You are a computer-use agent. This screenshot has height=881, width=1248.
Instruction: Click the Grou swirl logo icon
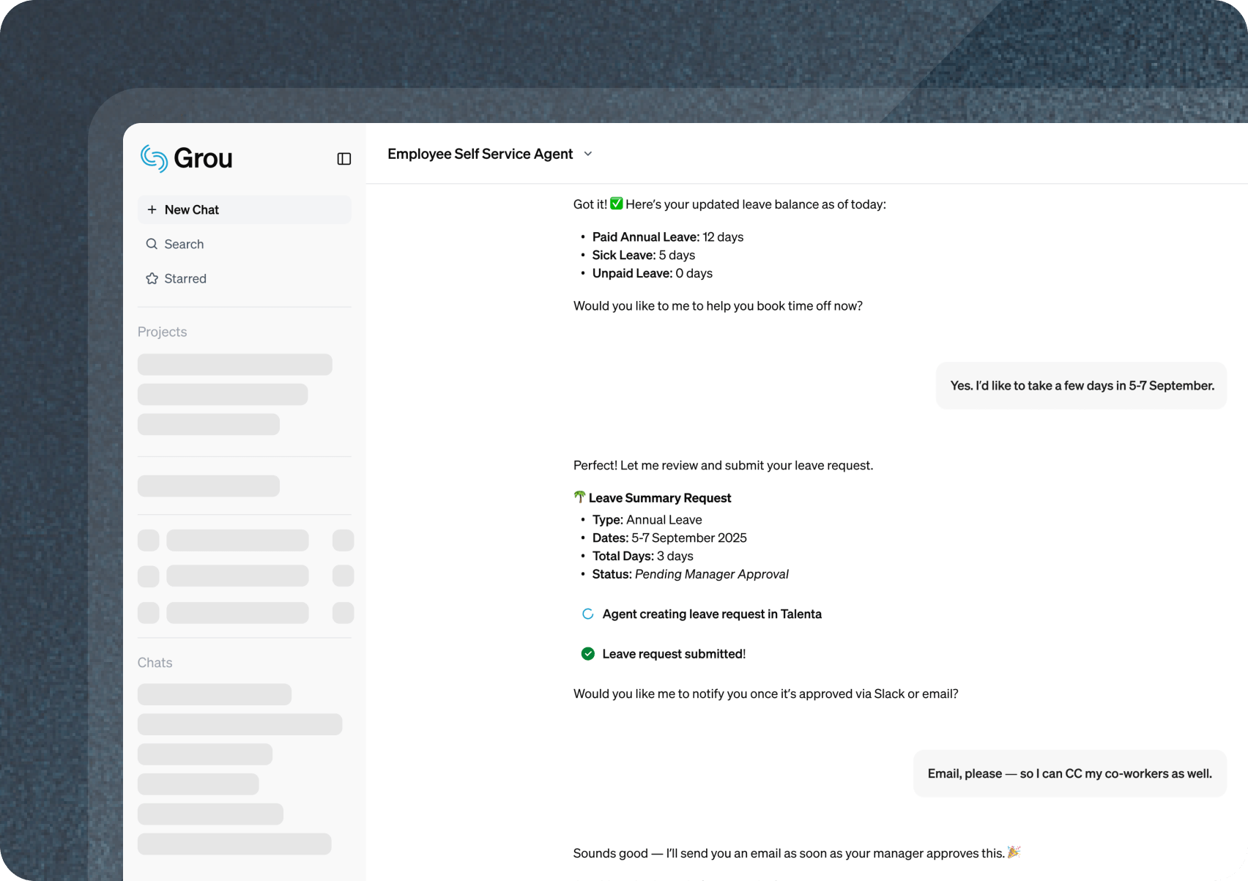point(154,158)
